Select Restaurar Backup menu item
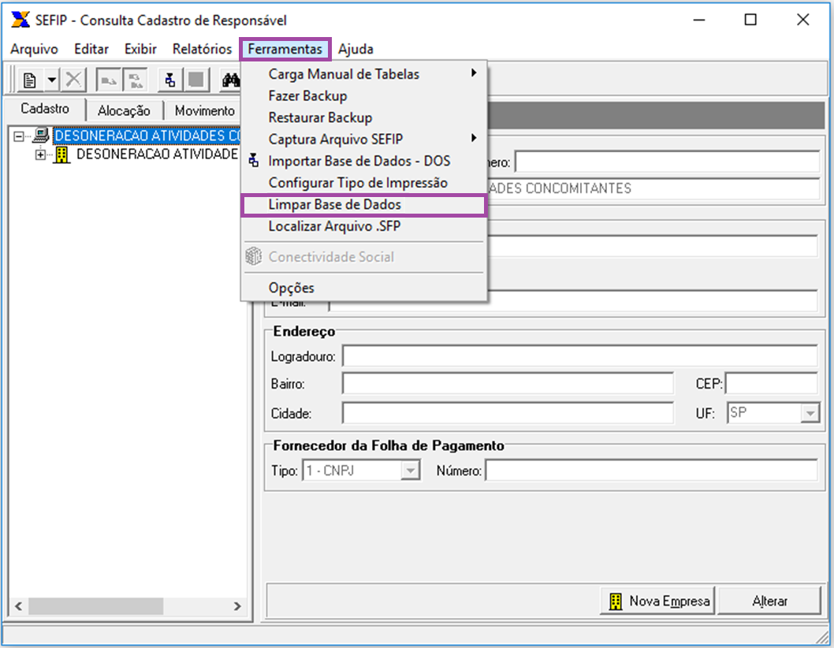Image resolution: width=834 pixels, height=648 pixels. point(364,117)
